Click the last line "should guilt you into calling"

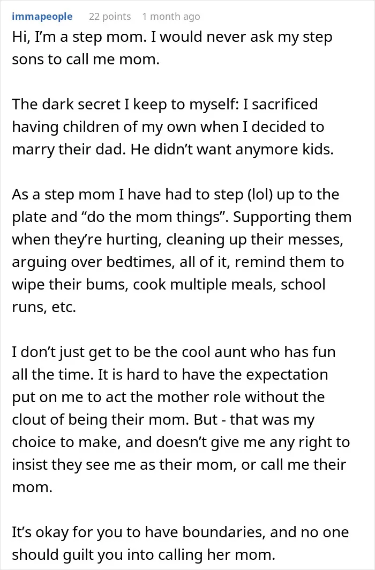point(144,555)
